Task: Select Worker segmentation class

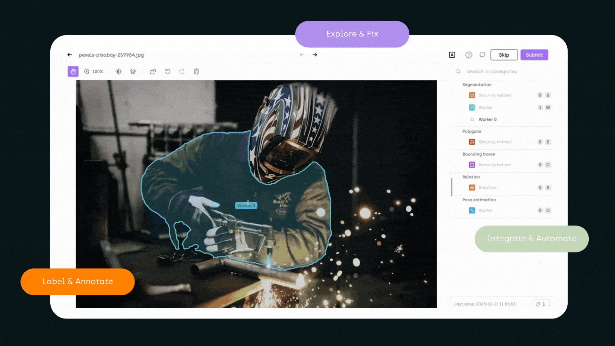Action: point(486,107)
